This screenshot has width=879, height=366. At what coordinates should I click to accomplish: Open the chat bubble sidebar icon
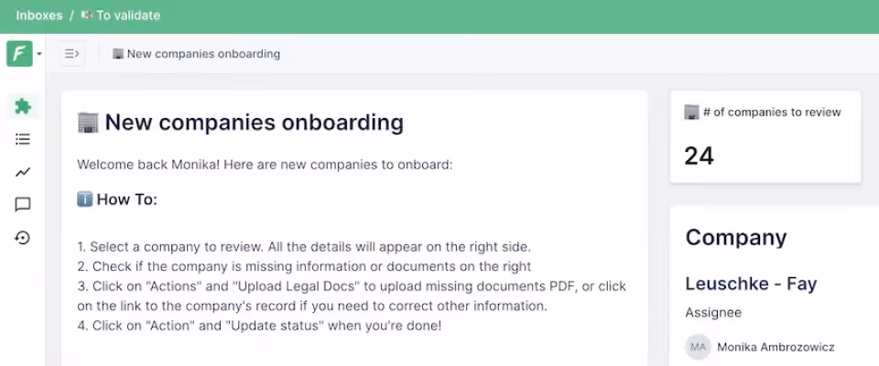click(22, 205)
